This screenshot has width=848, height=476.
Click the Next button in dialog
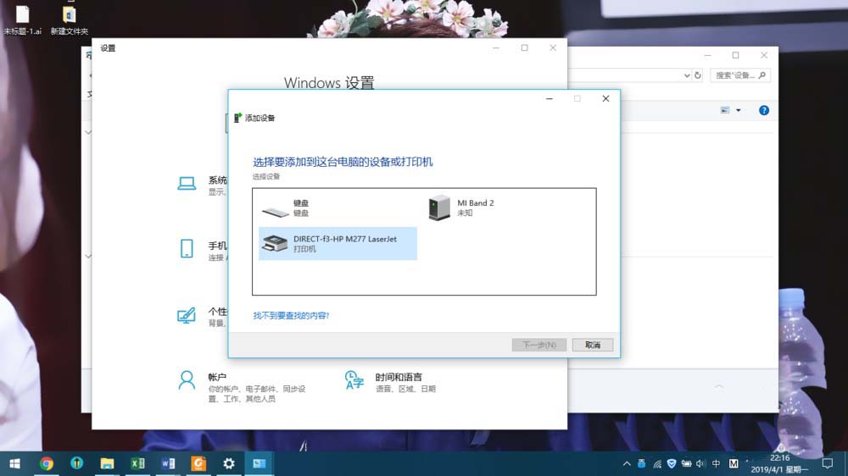(x=539, y=345)
